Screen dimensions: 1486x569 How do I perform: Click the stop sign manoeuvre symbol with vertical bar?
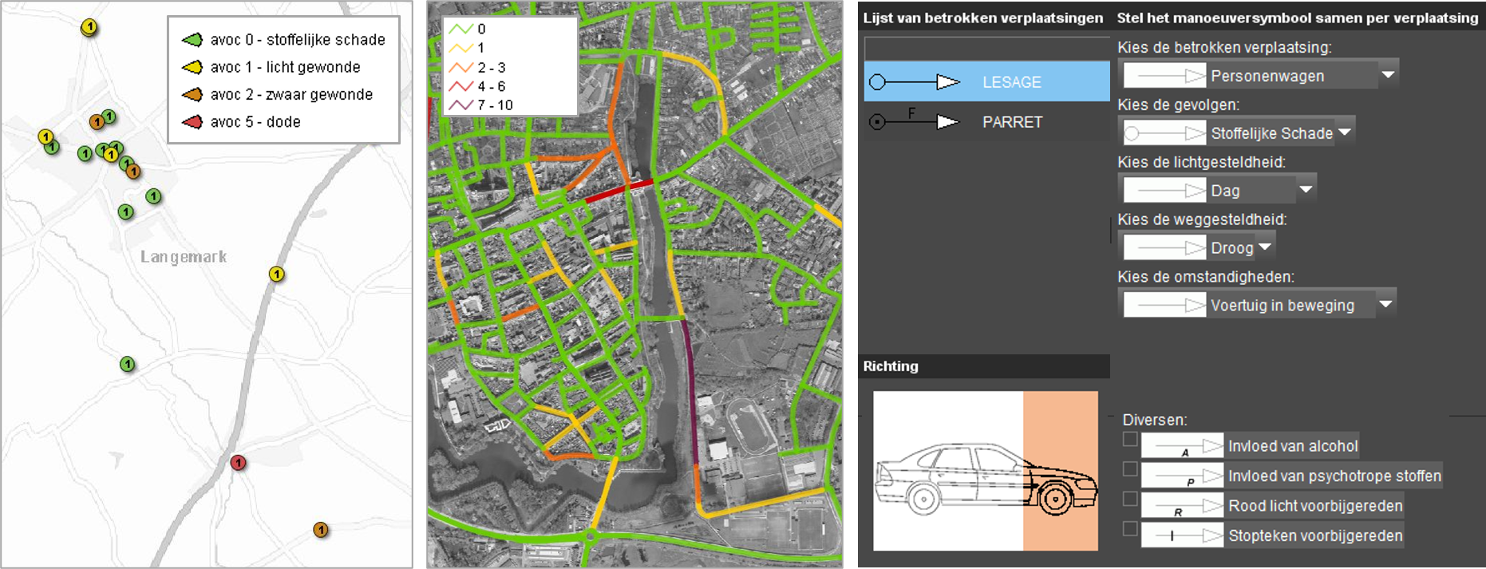pyautogui.click(x=1182, y=535)
